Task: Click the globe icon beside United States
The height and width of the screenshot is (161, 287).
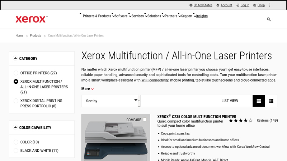Action: 191,5
